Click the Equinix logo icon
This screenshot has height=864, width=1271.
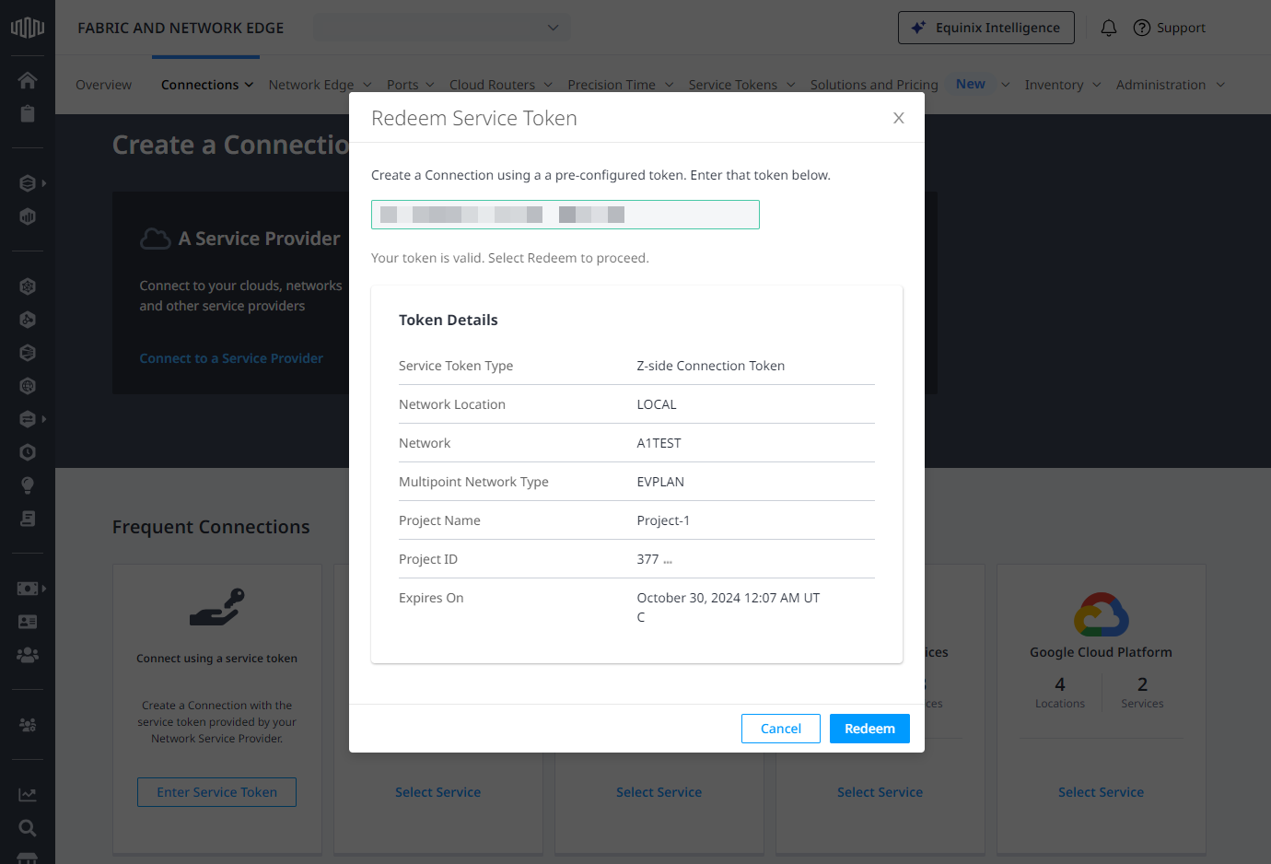pyautogui.click(x=28, y=28)
